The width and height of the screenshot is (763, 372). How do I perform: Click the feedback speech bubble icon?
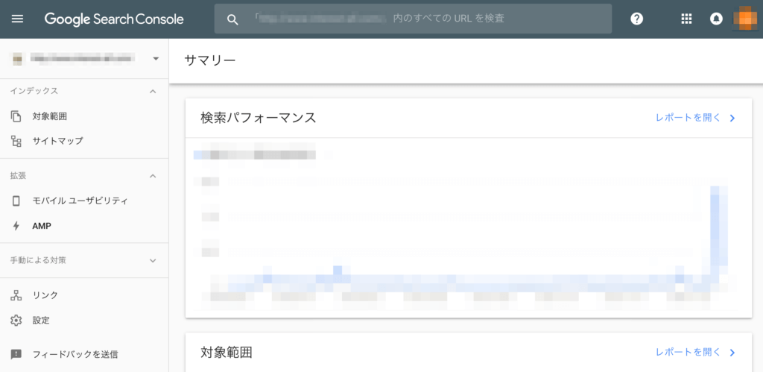coord(16,354)
